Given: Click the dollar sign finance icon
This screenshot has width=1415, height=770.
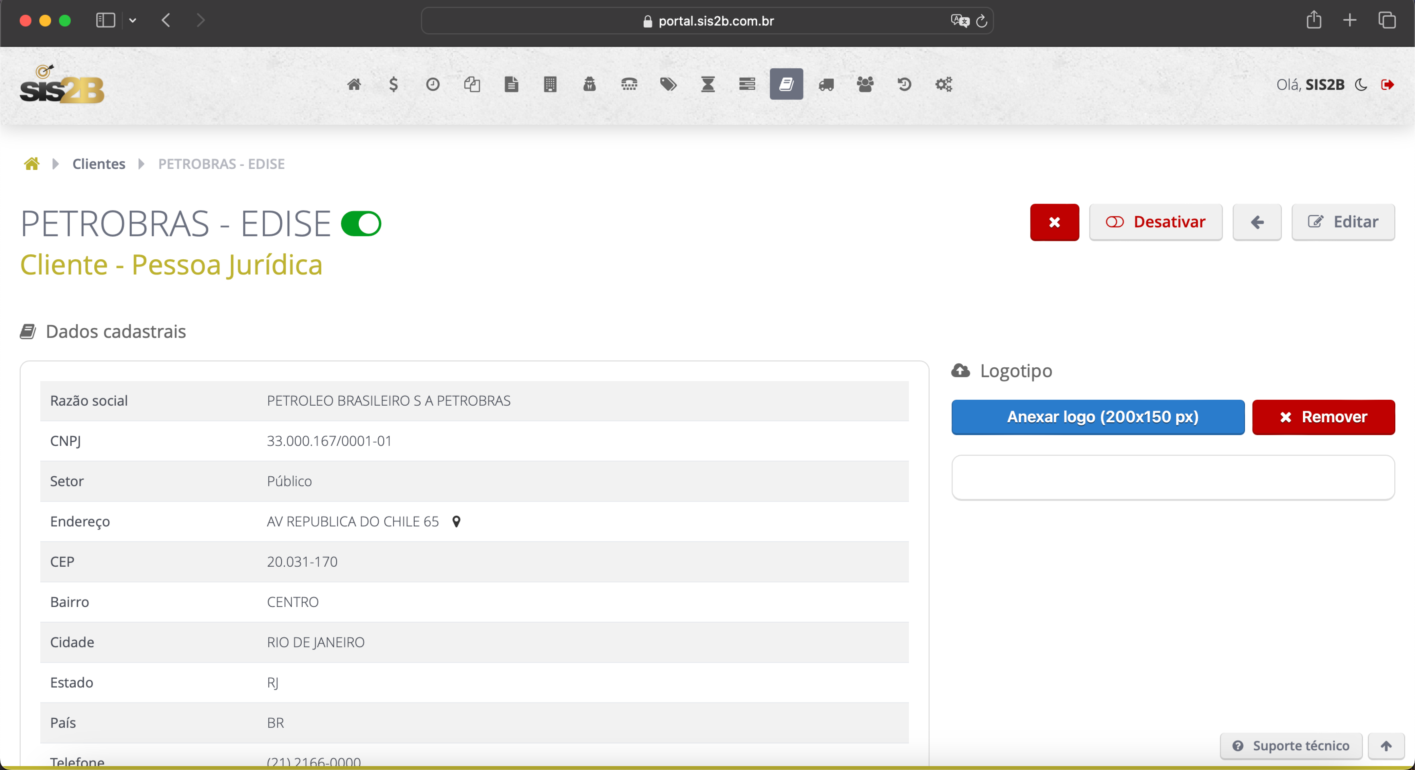Looking at the screenshot, I should coord(393,84).
